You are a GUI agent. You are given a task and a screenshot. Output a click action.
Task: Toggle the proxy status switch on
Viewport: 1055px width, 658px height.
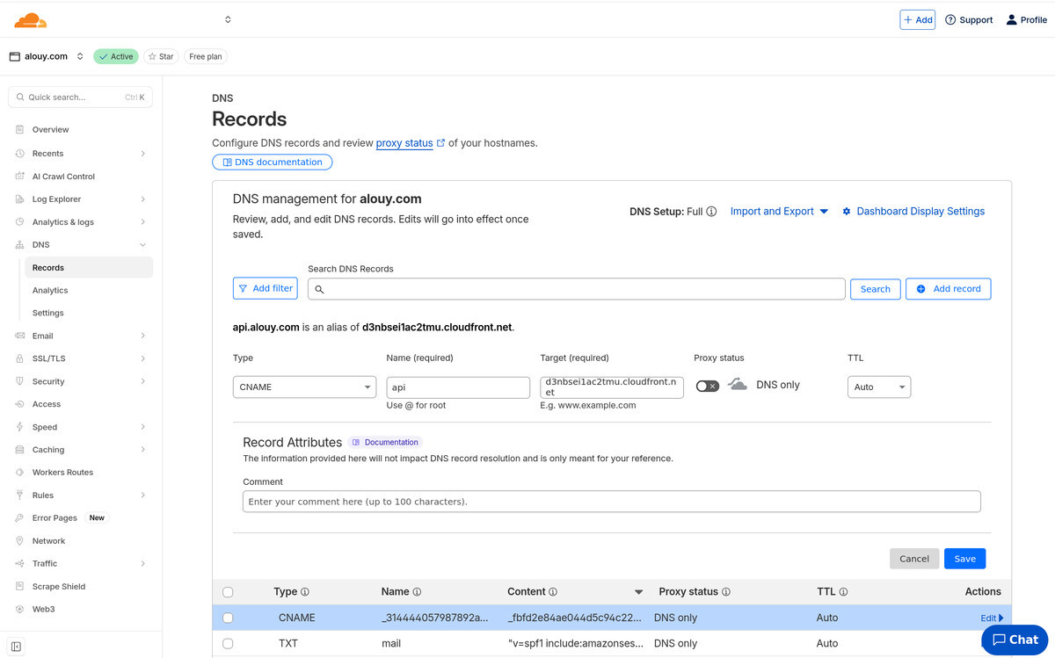(x=707, y=386)
